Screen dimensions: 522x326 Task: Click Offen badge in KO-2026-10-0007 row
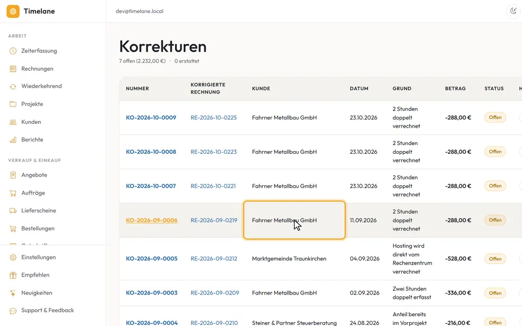(x=495, y=186)
